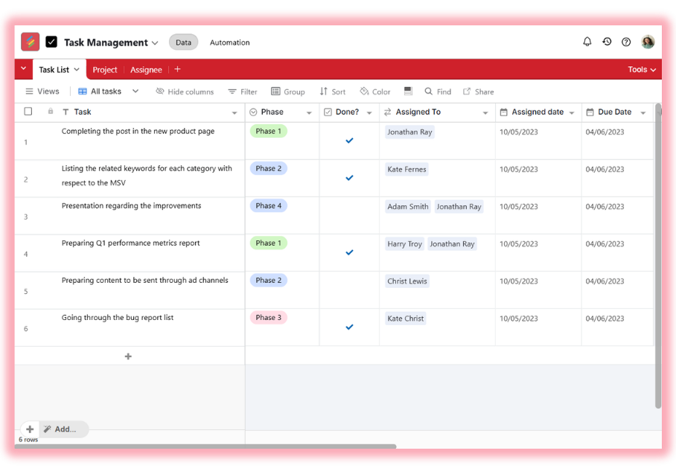Click the row height icon beside Color
Screen dimensions: 676x474
[408, 91]
